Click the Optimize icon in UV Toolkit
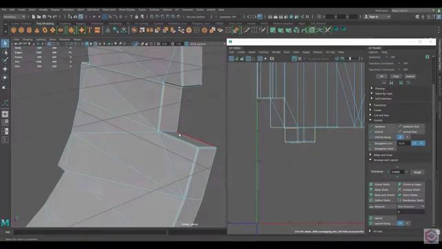The height and width of the screenshot is (249, 442). point(372,127)
